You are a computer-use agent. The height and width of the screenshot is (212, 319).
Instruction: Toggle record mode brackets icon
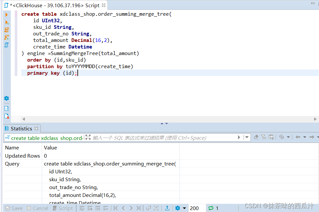[x=156, y=208]
